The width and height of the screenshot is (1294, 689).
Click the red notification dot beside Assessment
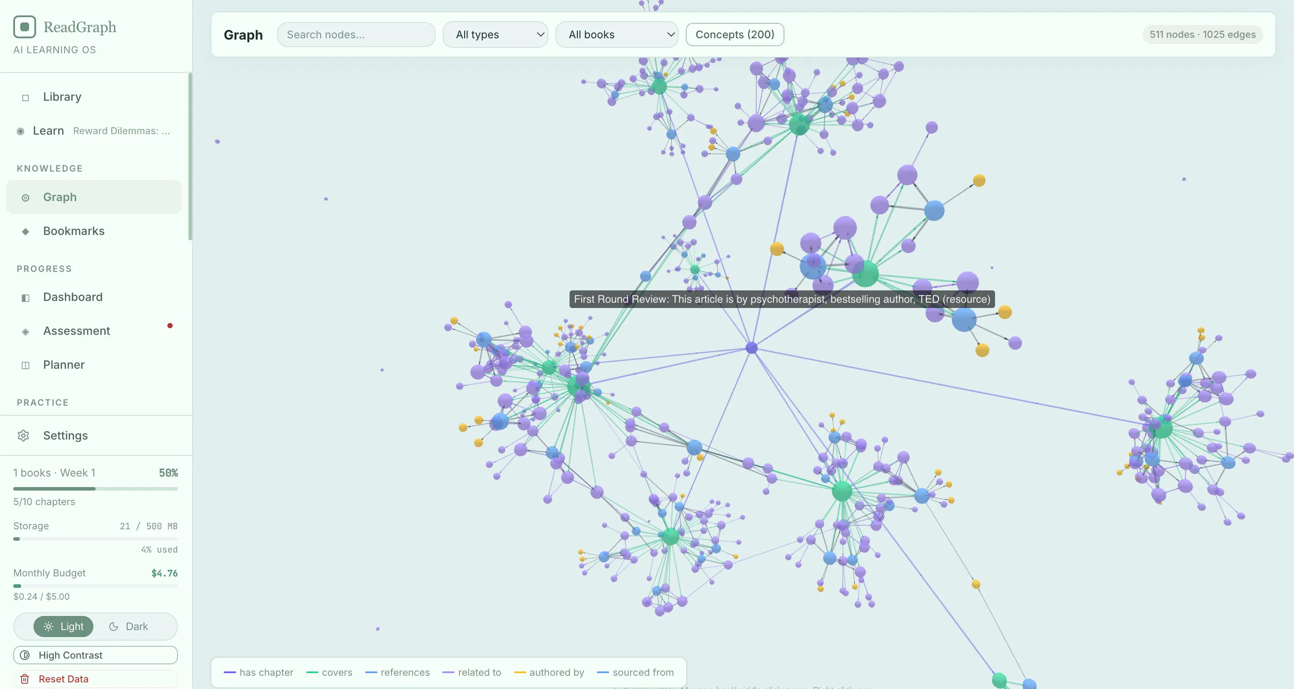(170, 326)
